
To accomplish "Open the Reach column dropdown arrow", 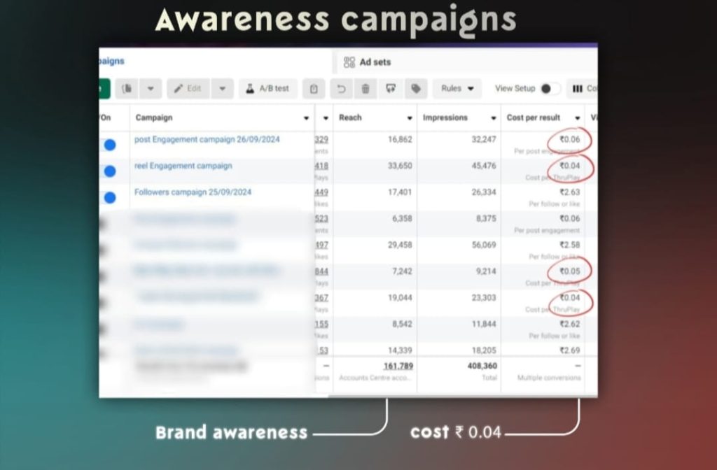I will click(x=410, y=118).
